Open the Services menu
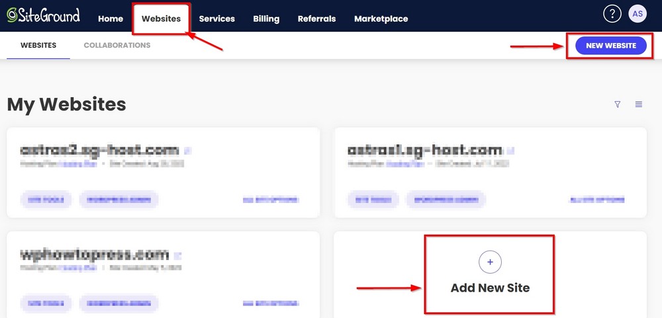Viewport: 662px width, 318px height. tap(217, 19)
